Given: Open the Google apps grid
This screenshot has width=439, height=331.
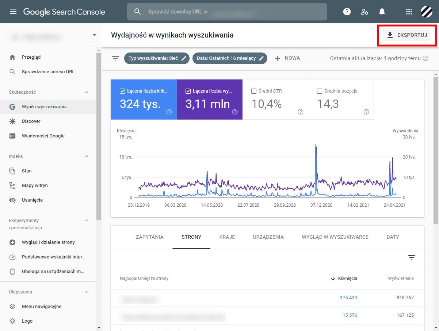Looking at the screenshot, I should (409, 12).
